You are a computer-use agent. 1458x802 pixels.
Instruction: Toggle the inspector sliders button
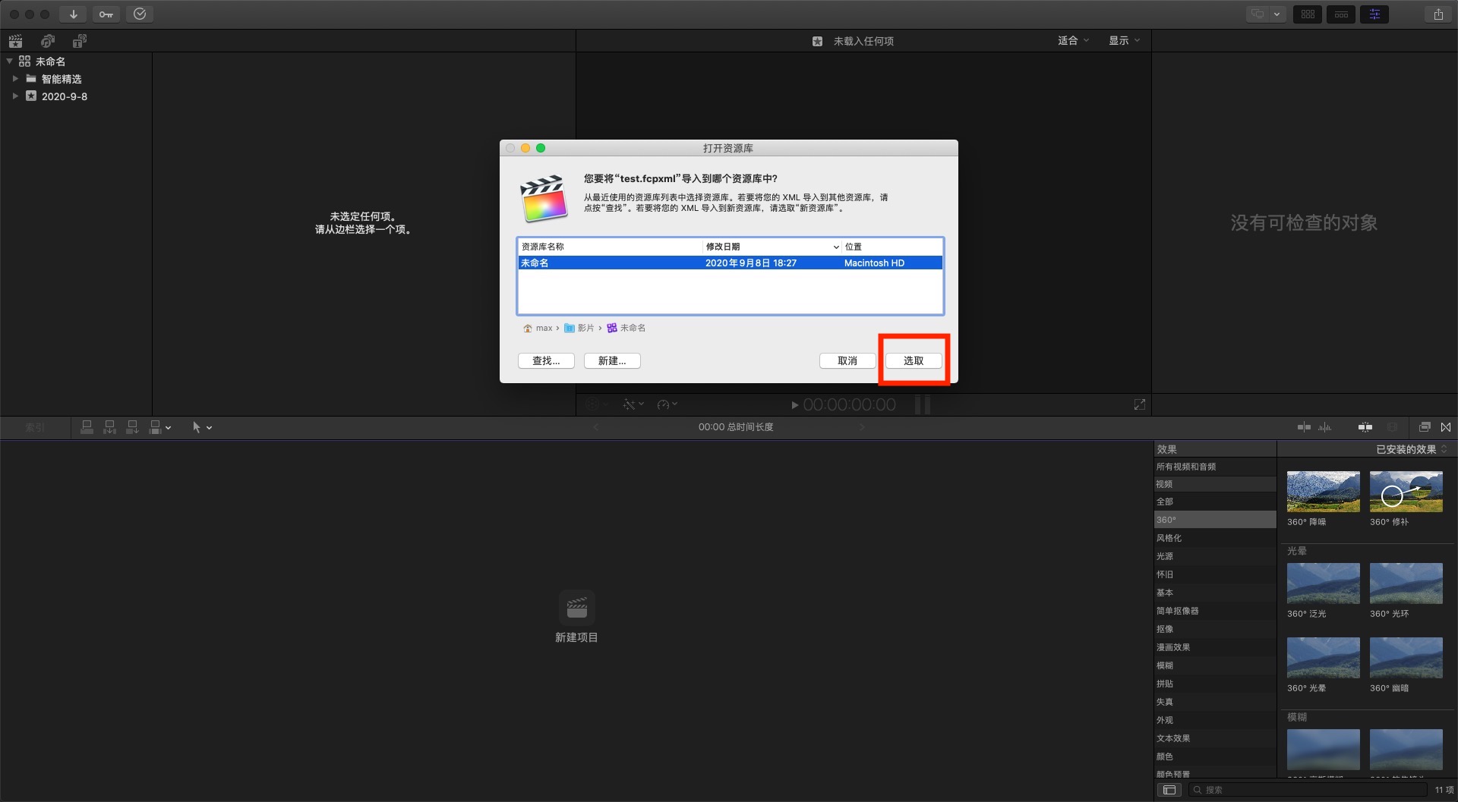[1374, 14]
